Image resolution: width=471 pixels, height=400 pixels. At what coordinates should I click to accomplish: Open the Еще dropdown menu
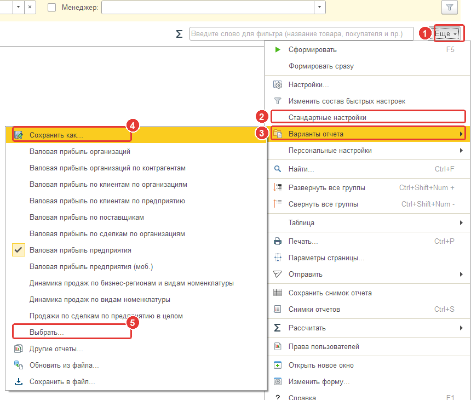click(447, 33)
